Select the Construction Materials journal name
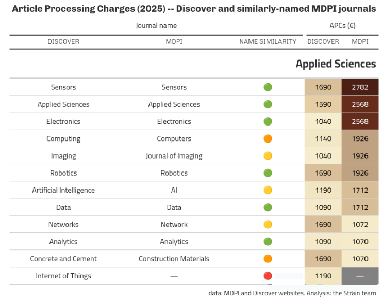This screenshot has height=297, width=382. pyautogui.click(x=174, y=259)
